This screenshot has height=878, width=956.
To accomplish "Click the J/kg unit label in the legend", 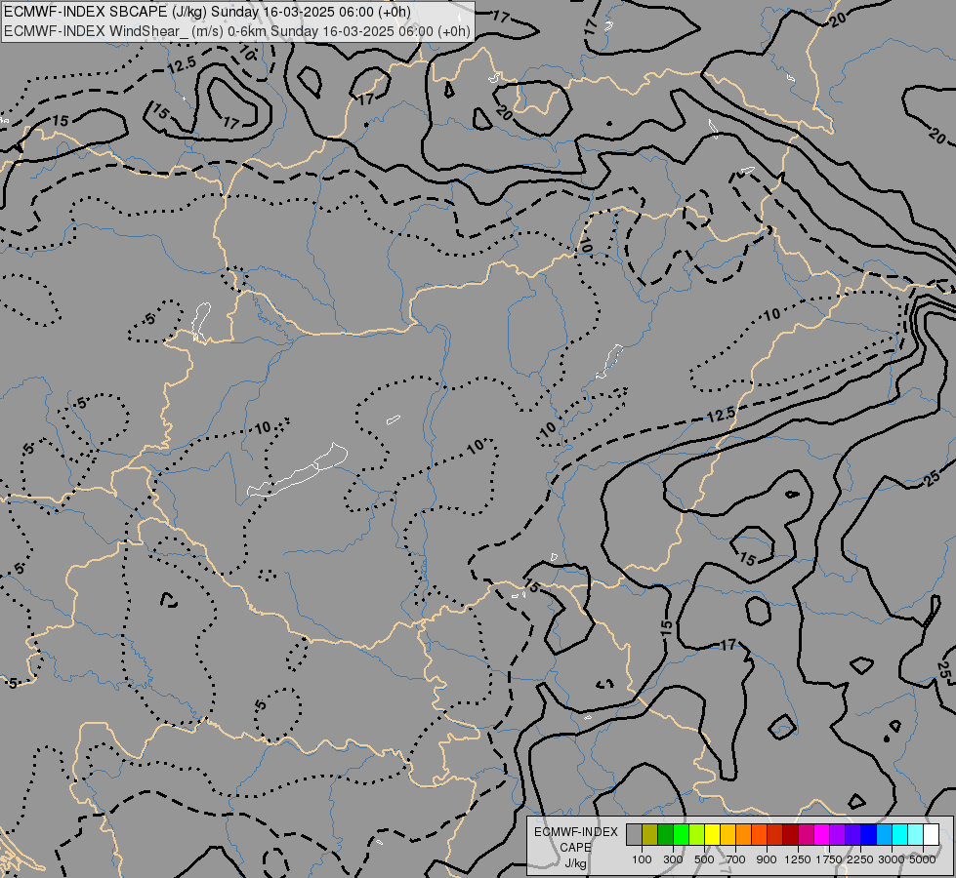I will [x=575, y=863].
